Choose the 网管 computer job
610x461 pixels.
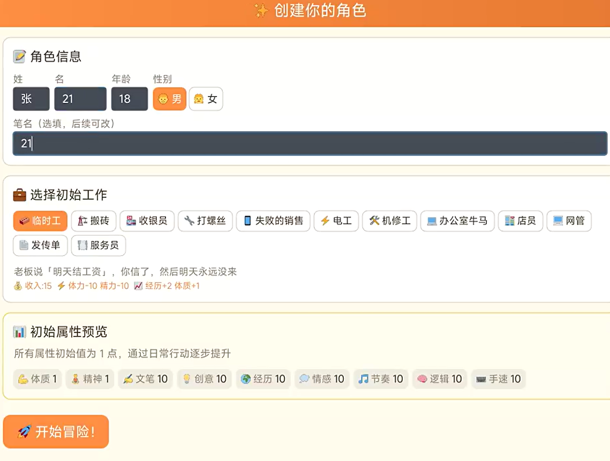point(569,221)
